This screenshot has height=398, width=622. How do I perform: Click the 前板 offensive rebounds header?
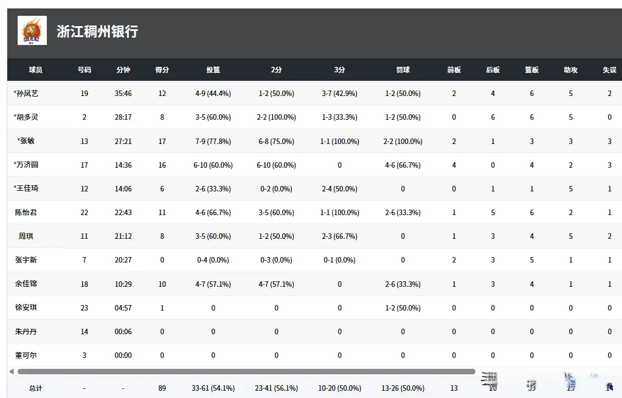tap(453, 70)
